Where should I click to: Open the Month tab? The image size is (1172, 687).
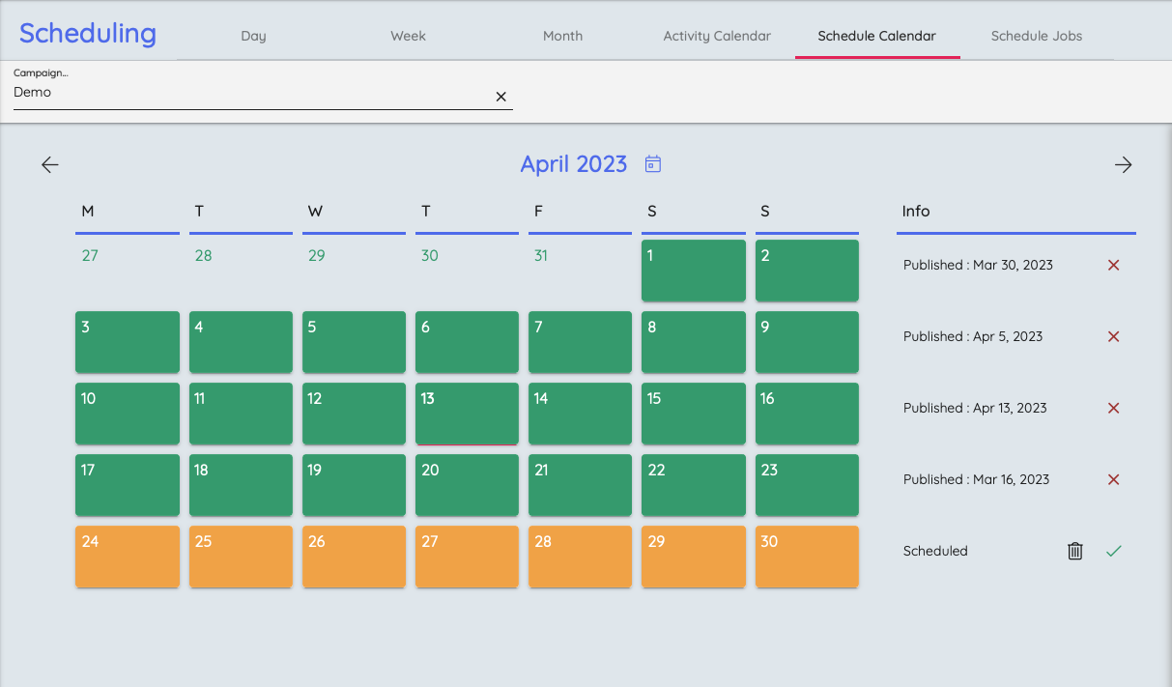[562, 36]
